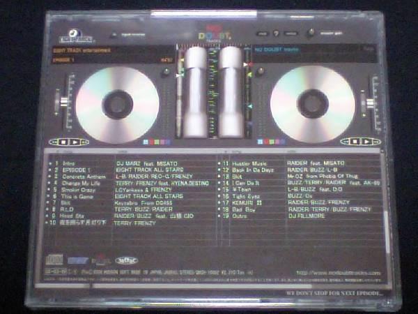
Task: Select track 2 EPISODE 1
Action: click(76, 170)
